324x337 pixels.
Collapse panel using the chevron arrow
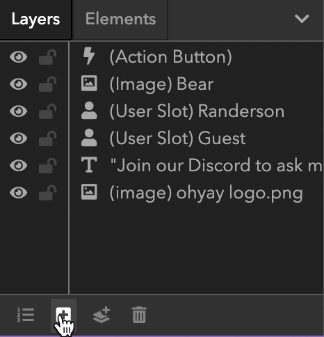click(302, 19)
